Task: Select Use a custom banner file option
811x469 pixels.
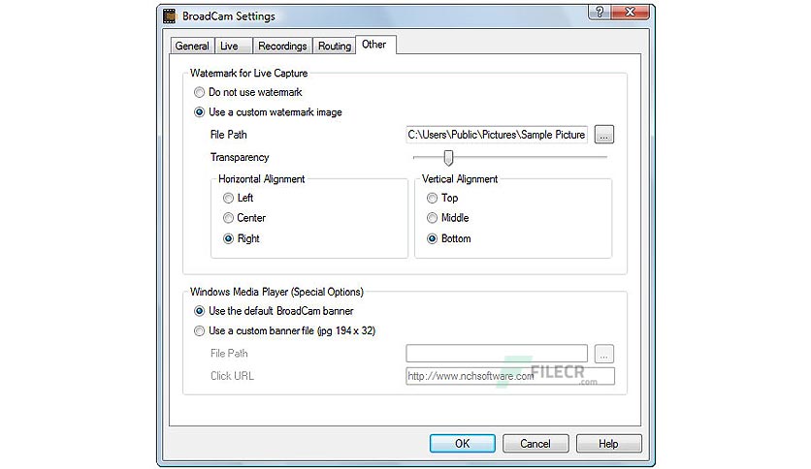Action: (x=284, y=331)
